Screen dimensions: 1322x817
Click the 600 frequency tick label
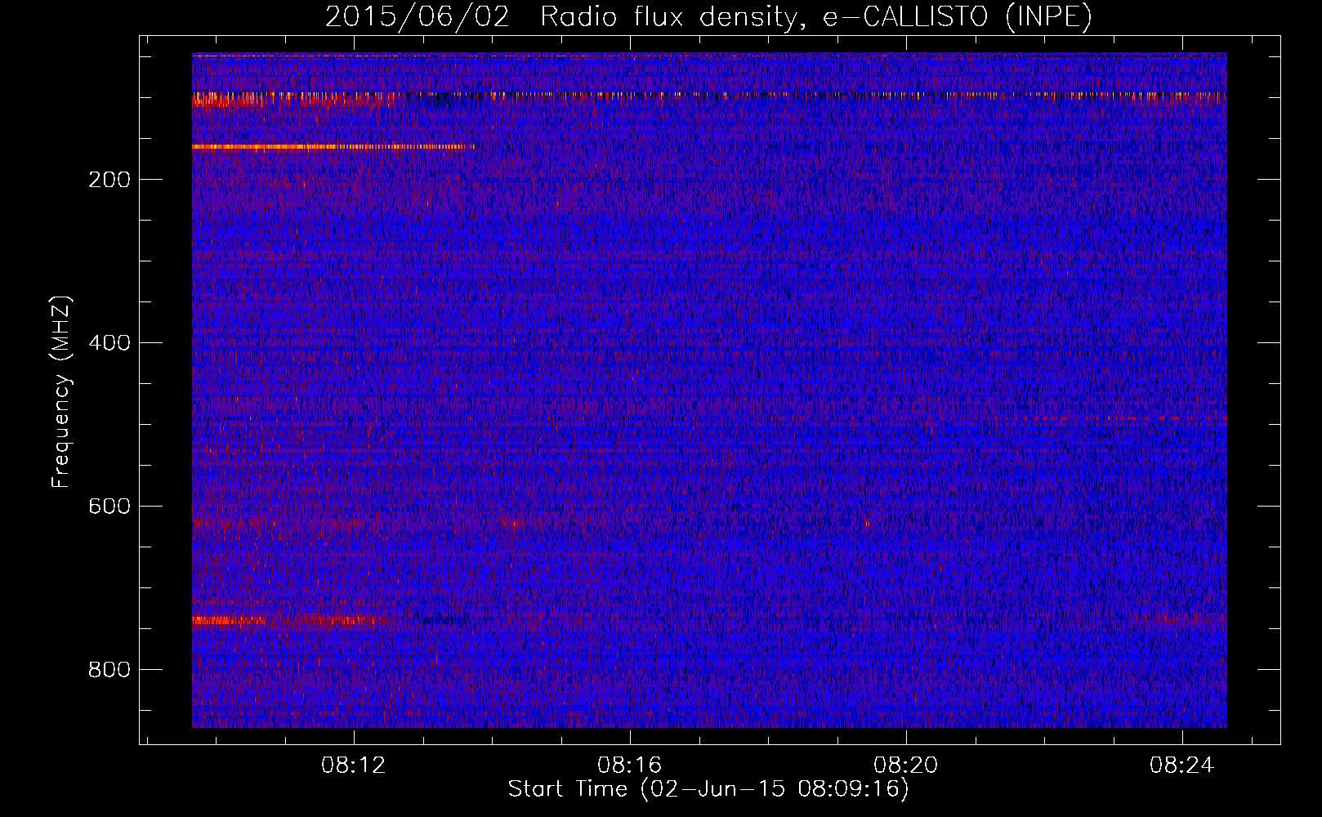pyautogui.click(x=109, y=507)
